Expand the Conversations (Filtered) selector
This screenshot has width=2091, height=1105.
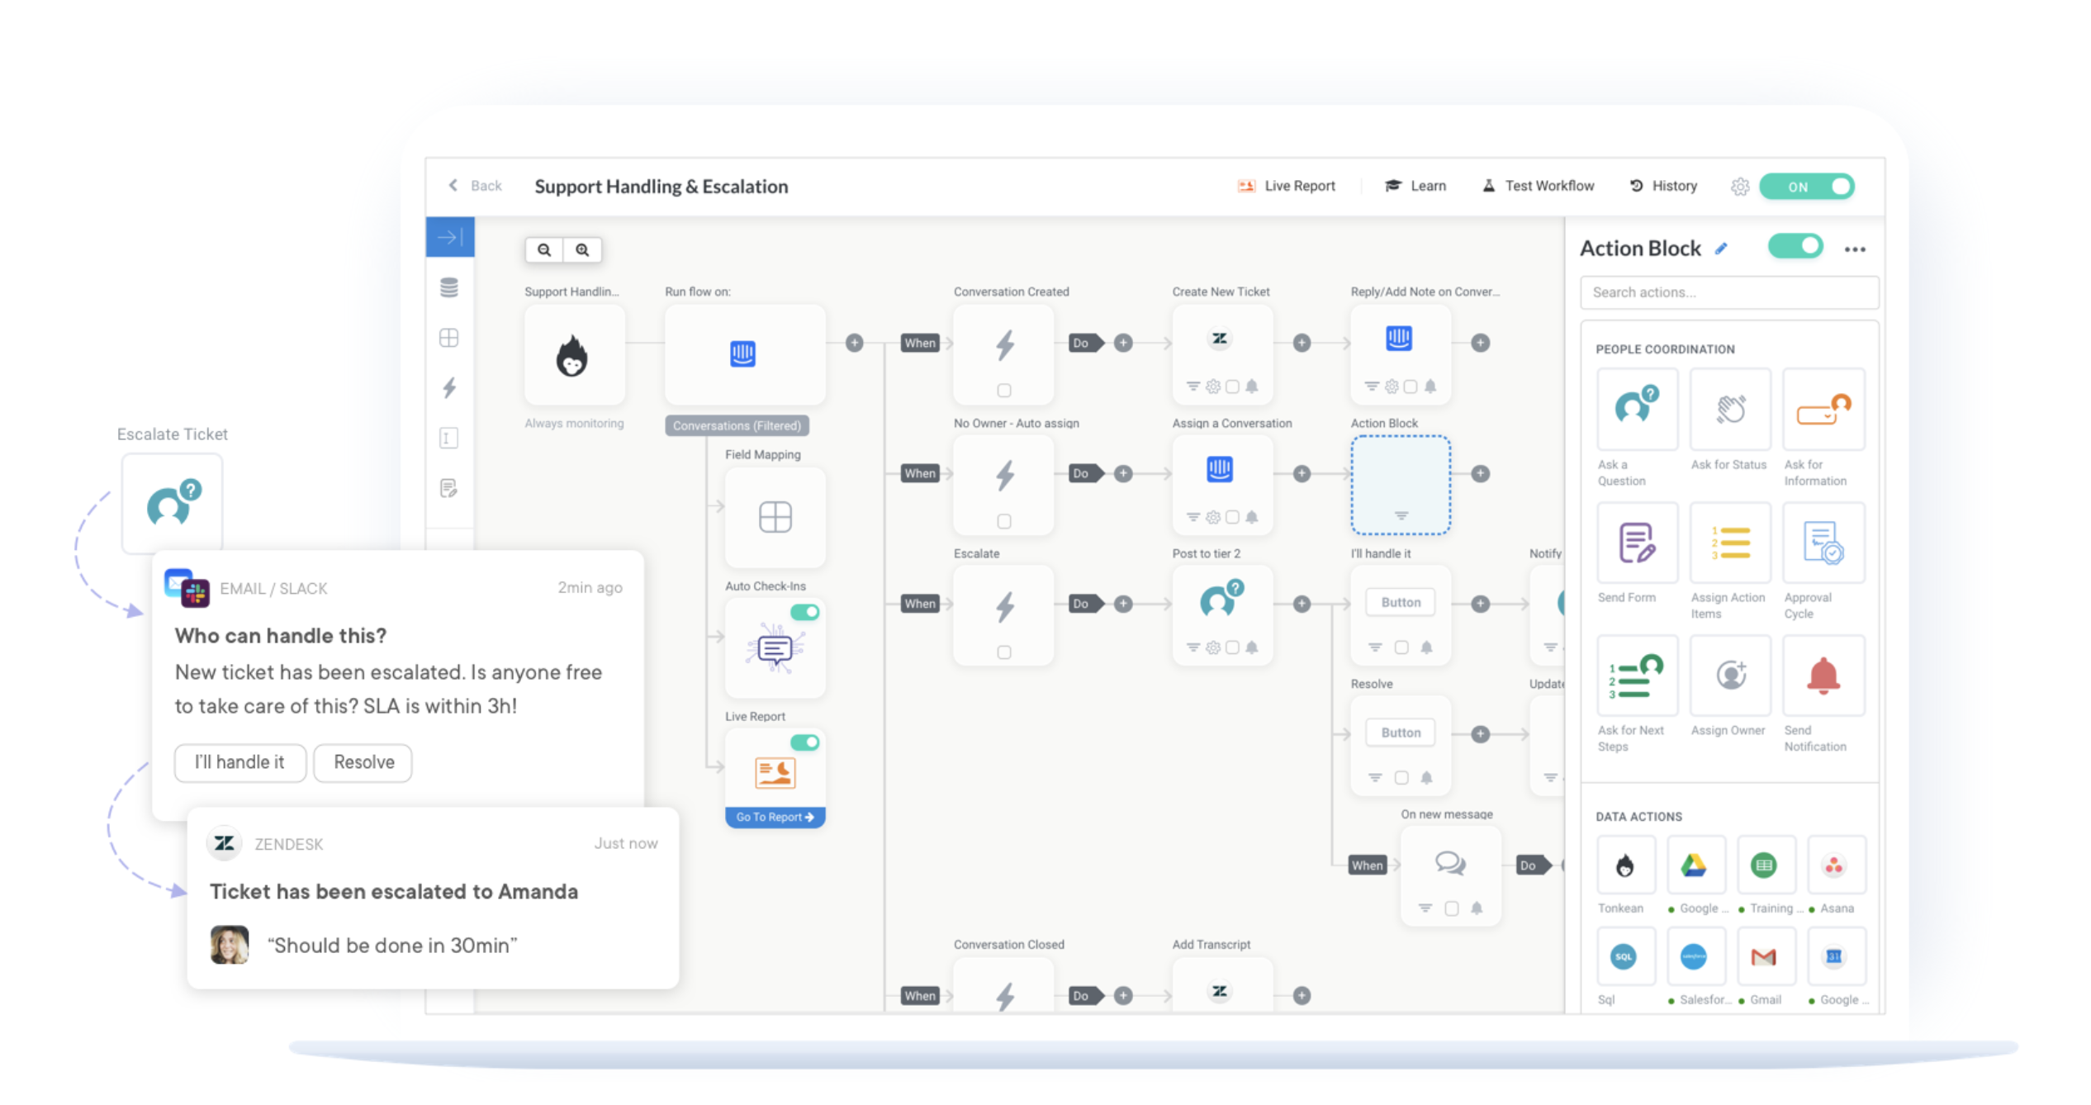737,425
